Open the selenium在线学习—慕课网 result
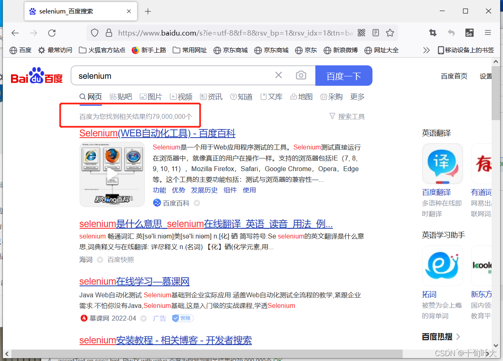 [134, 281]
